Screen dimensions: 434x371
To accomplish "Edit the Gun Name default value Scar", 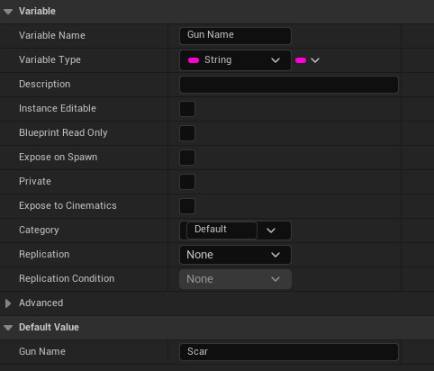I will click(289, 352).
